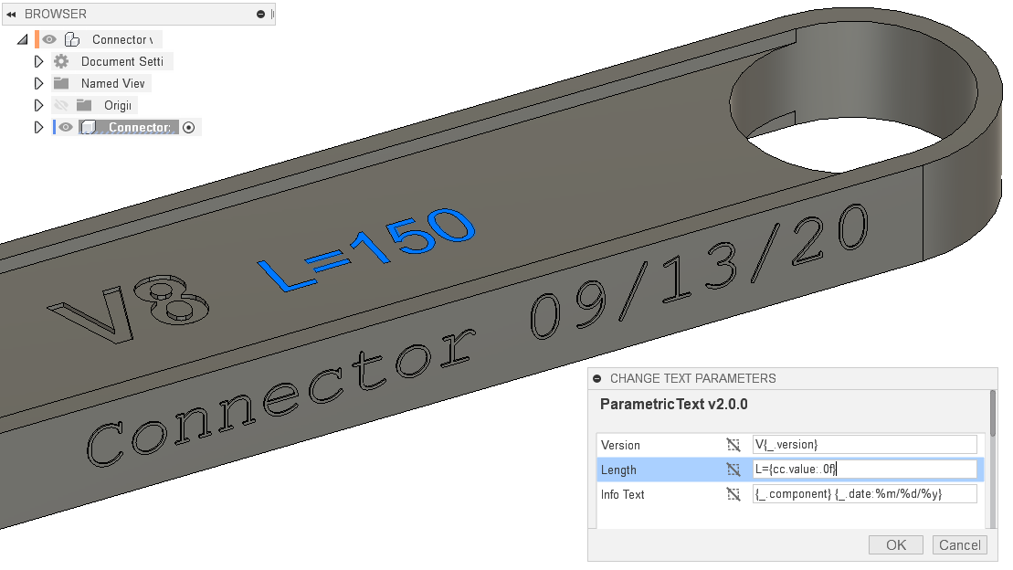Collapse the root Connector tree node

tap(22, 39)
